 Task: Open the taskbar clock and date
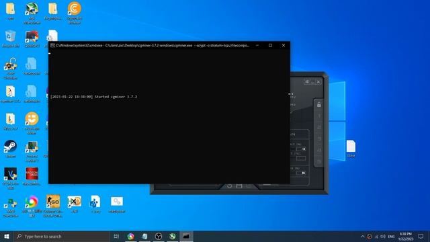[x=406, y=236]
